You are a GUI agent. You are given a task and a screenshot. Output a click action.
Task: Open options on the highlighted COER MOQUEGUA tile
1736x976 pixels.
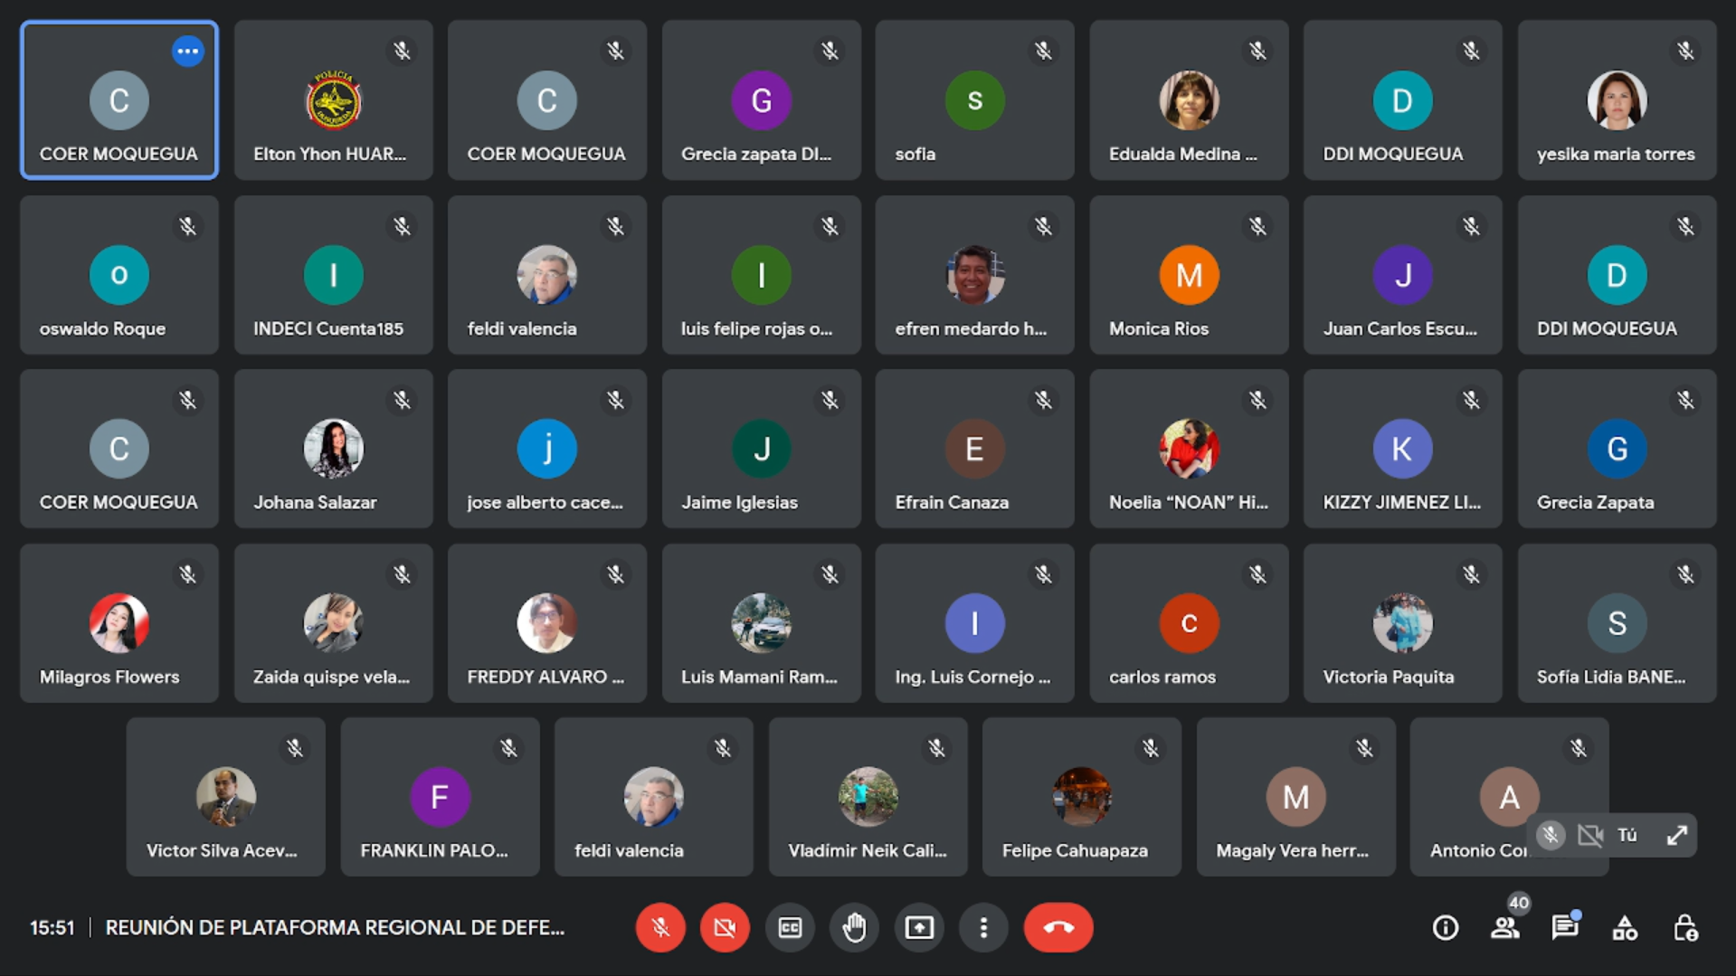pyautogui.click(x=187, y=52)
